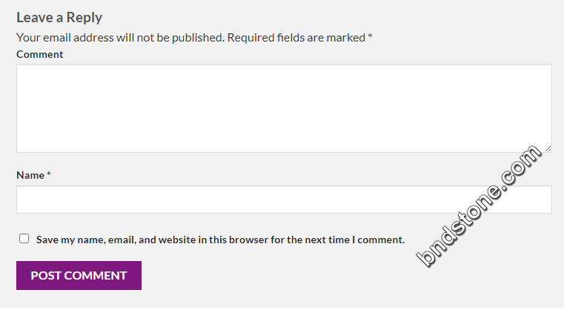This screenshot has height=310, width=564.
Task: Click the asterisk after 'are marked'
Action: tap(370, 36)
